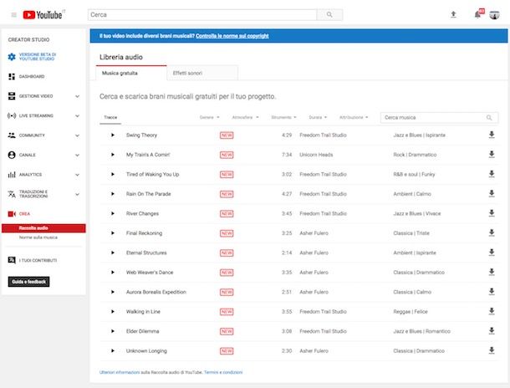Select the Tracce tab
The height and width of the screenshot is (388, 510).
click(110, 117)
